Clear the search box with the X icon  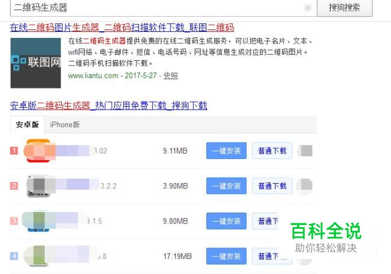pyautogui.click(x=308, y=8)
